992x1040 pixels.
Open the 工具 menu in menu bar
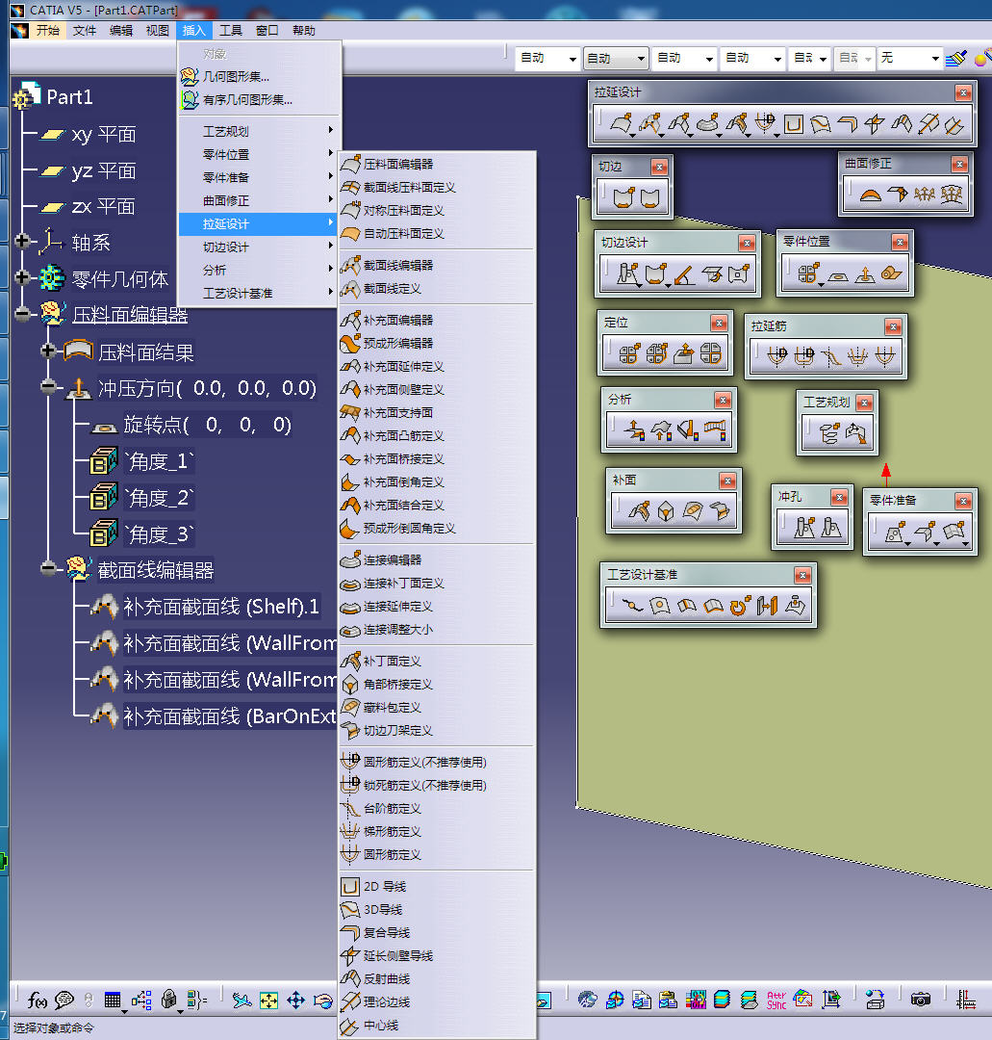(x=231, y=30)
